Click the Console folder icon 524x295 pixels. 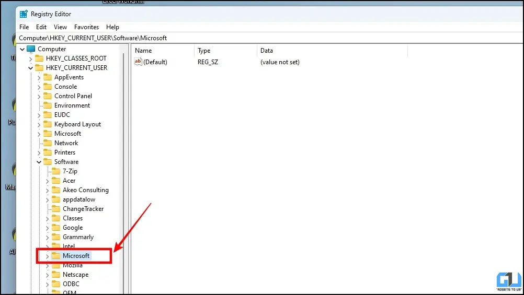pyautogui.click(x=48, y=87)
